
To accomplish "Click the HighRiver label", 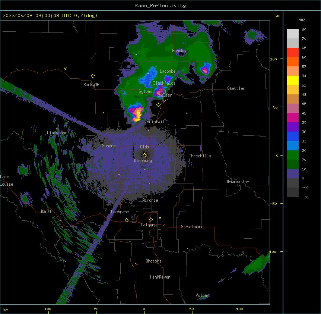I will pos(160,277).
